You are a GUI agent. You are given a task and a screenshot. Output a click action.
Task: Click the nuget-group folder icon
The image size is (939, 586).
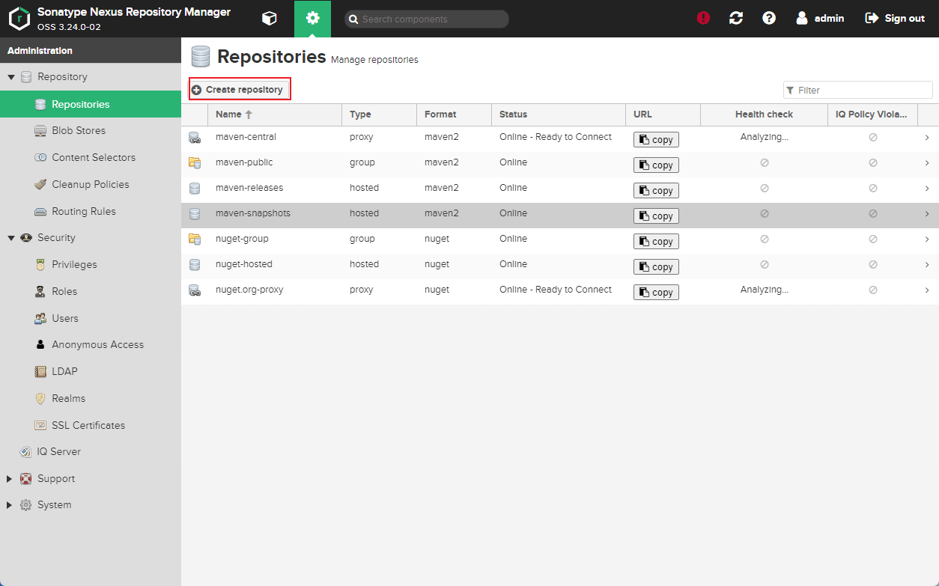coord(195,239)
